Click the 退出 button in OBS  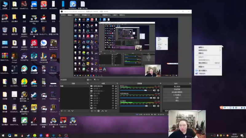[177, 101]
